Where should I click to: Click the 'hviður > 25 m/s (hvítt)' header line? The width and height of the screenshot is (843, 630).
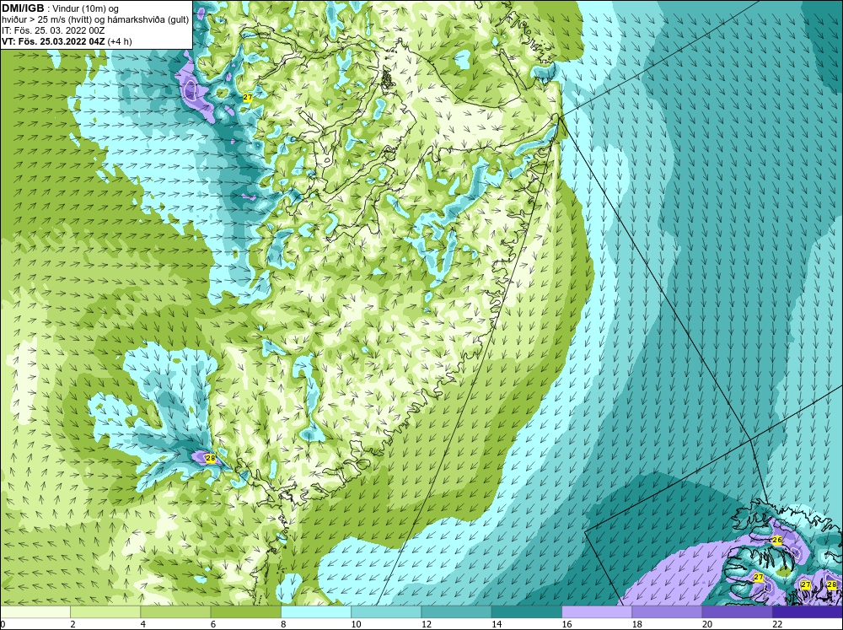[x=48, y=19]
